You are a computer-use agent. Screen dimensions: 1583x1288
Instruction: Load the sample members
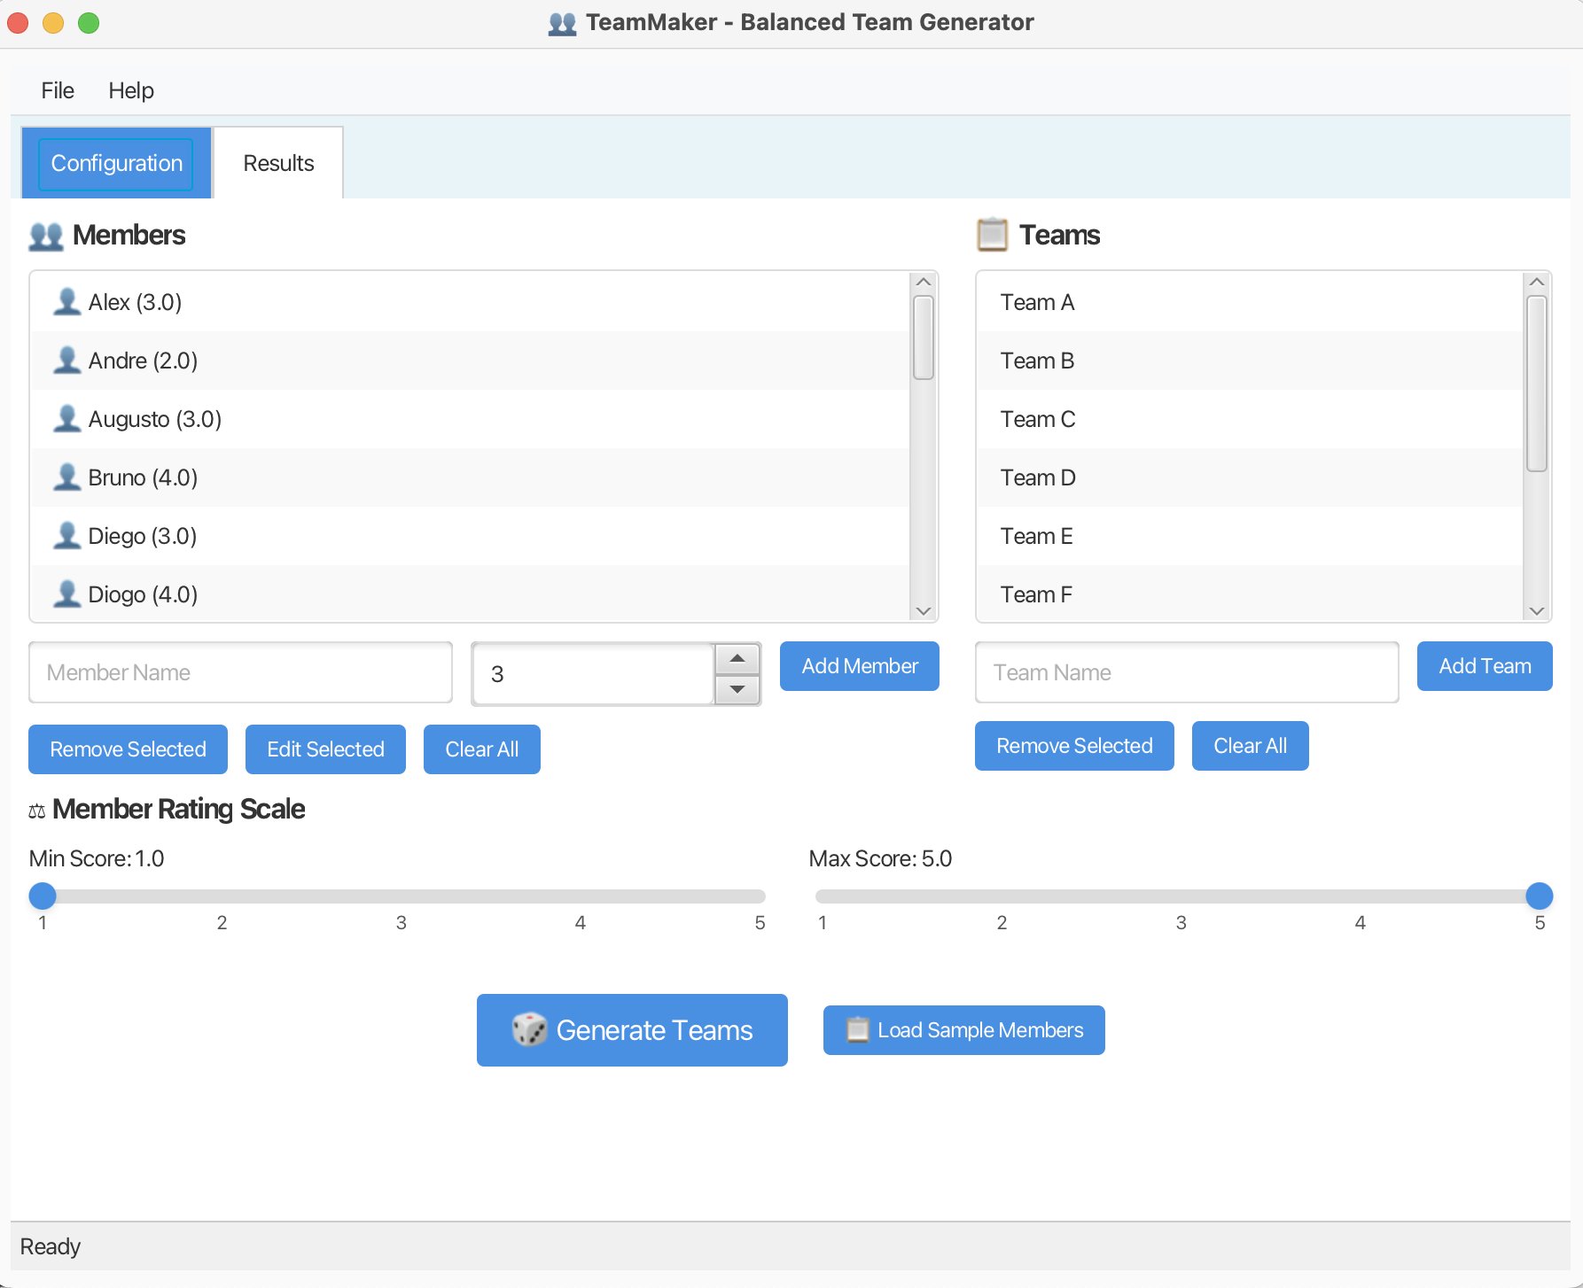[963, 1030]
